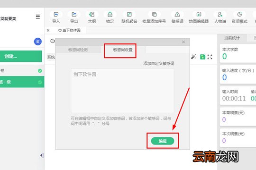
Task: Focus the custom sensitive word text box
Action: 122,91
